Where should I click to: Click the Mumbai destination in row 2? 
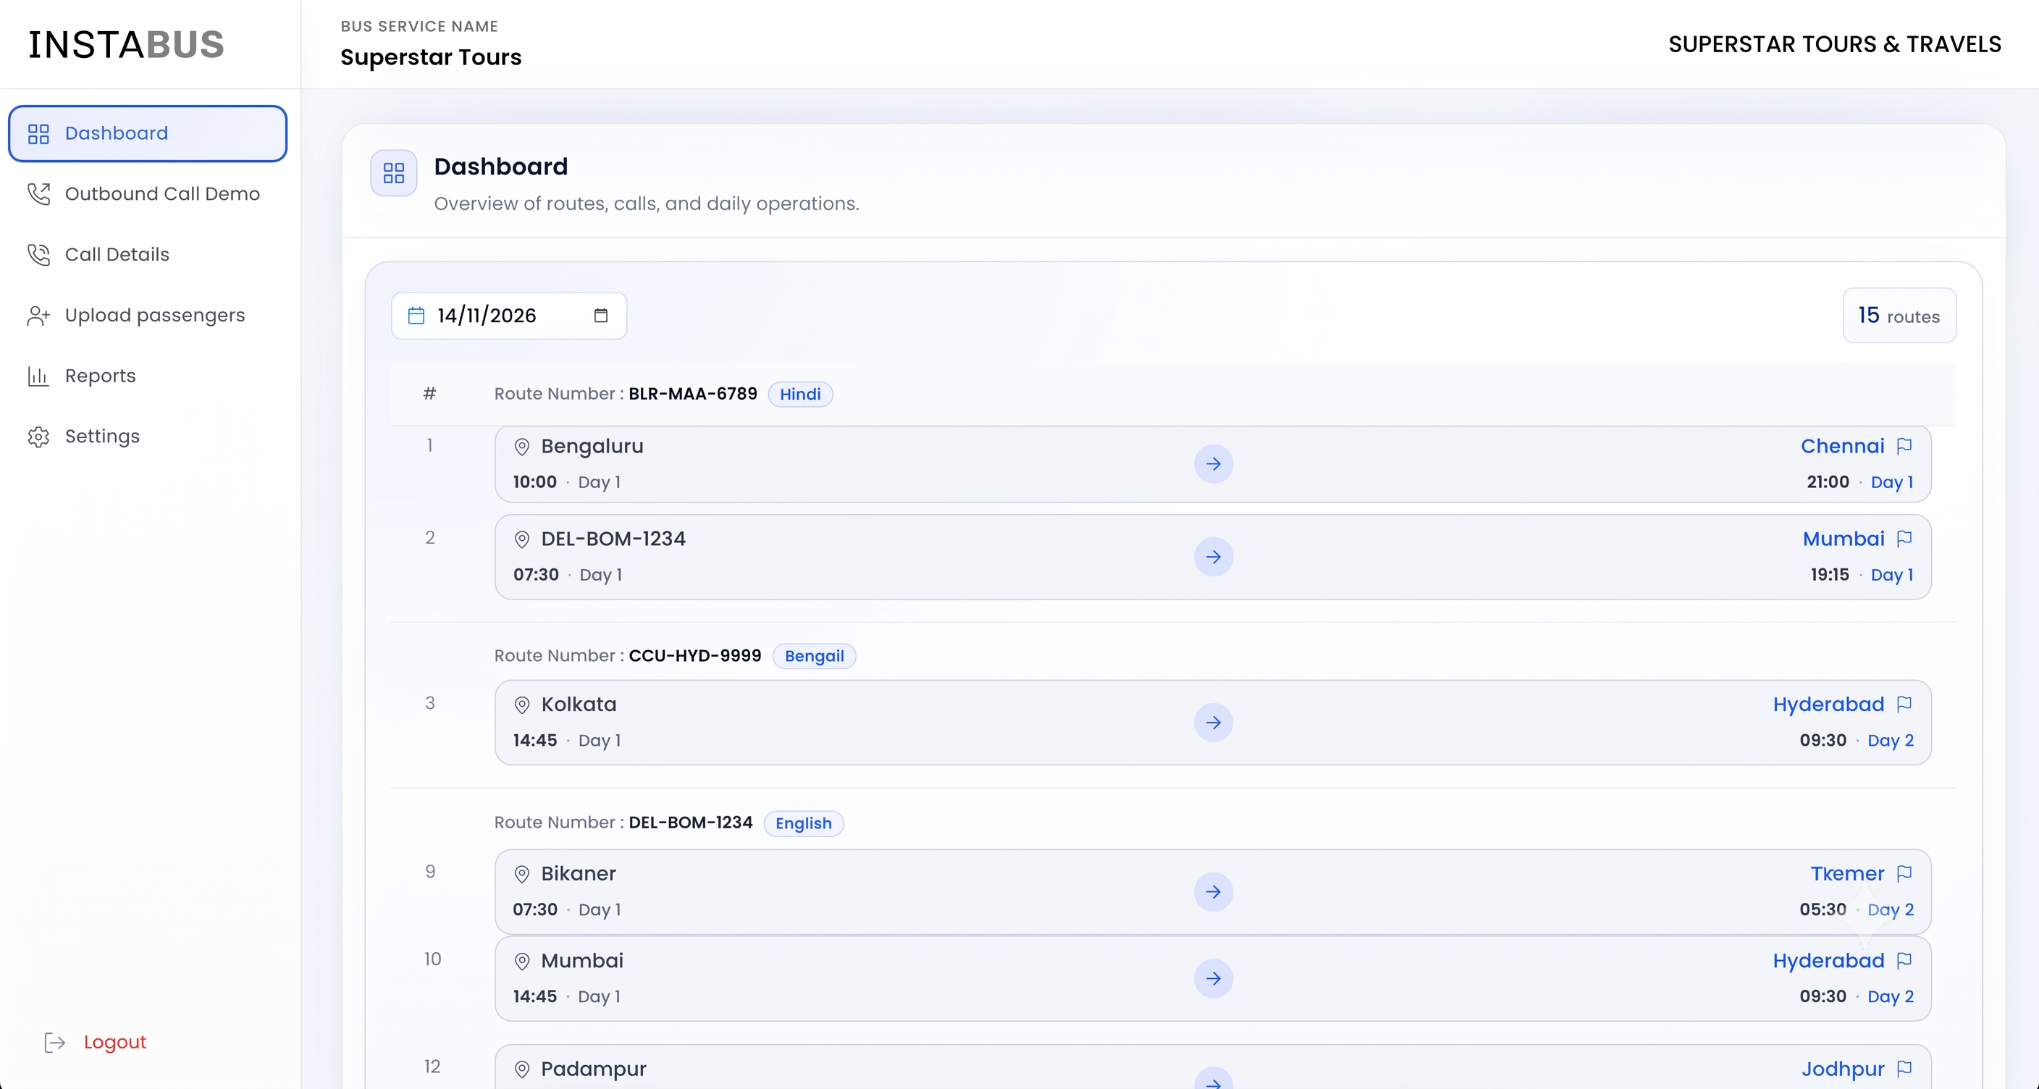point(1843,538)
